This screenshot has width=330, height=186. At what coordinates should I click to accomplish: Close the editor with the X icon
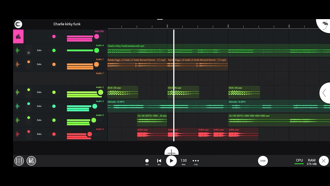pyautogui.click(x=324, y=161)
